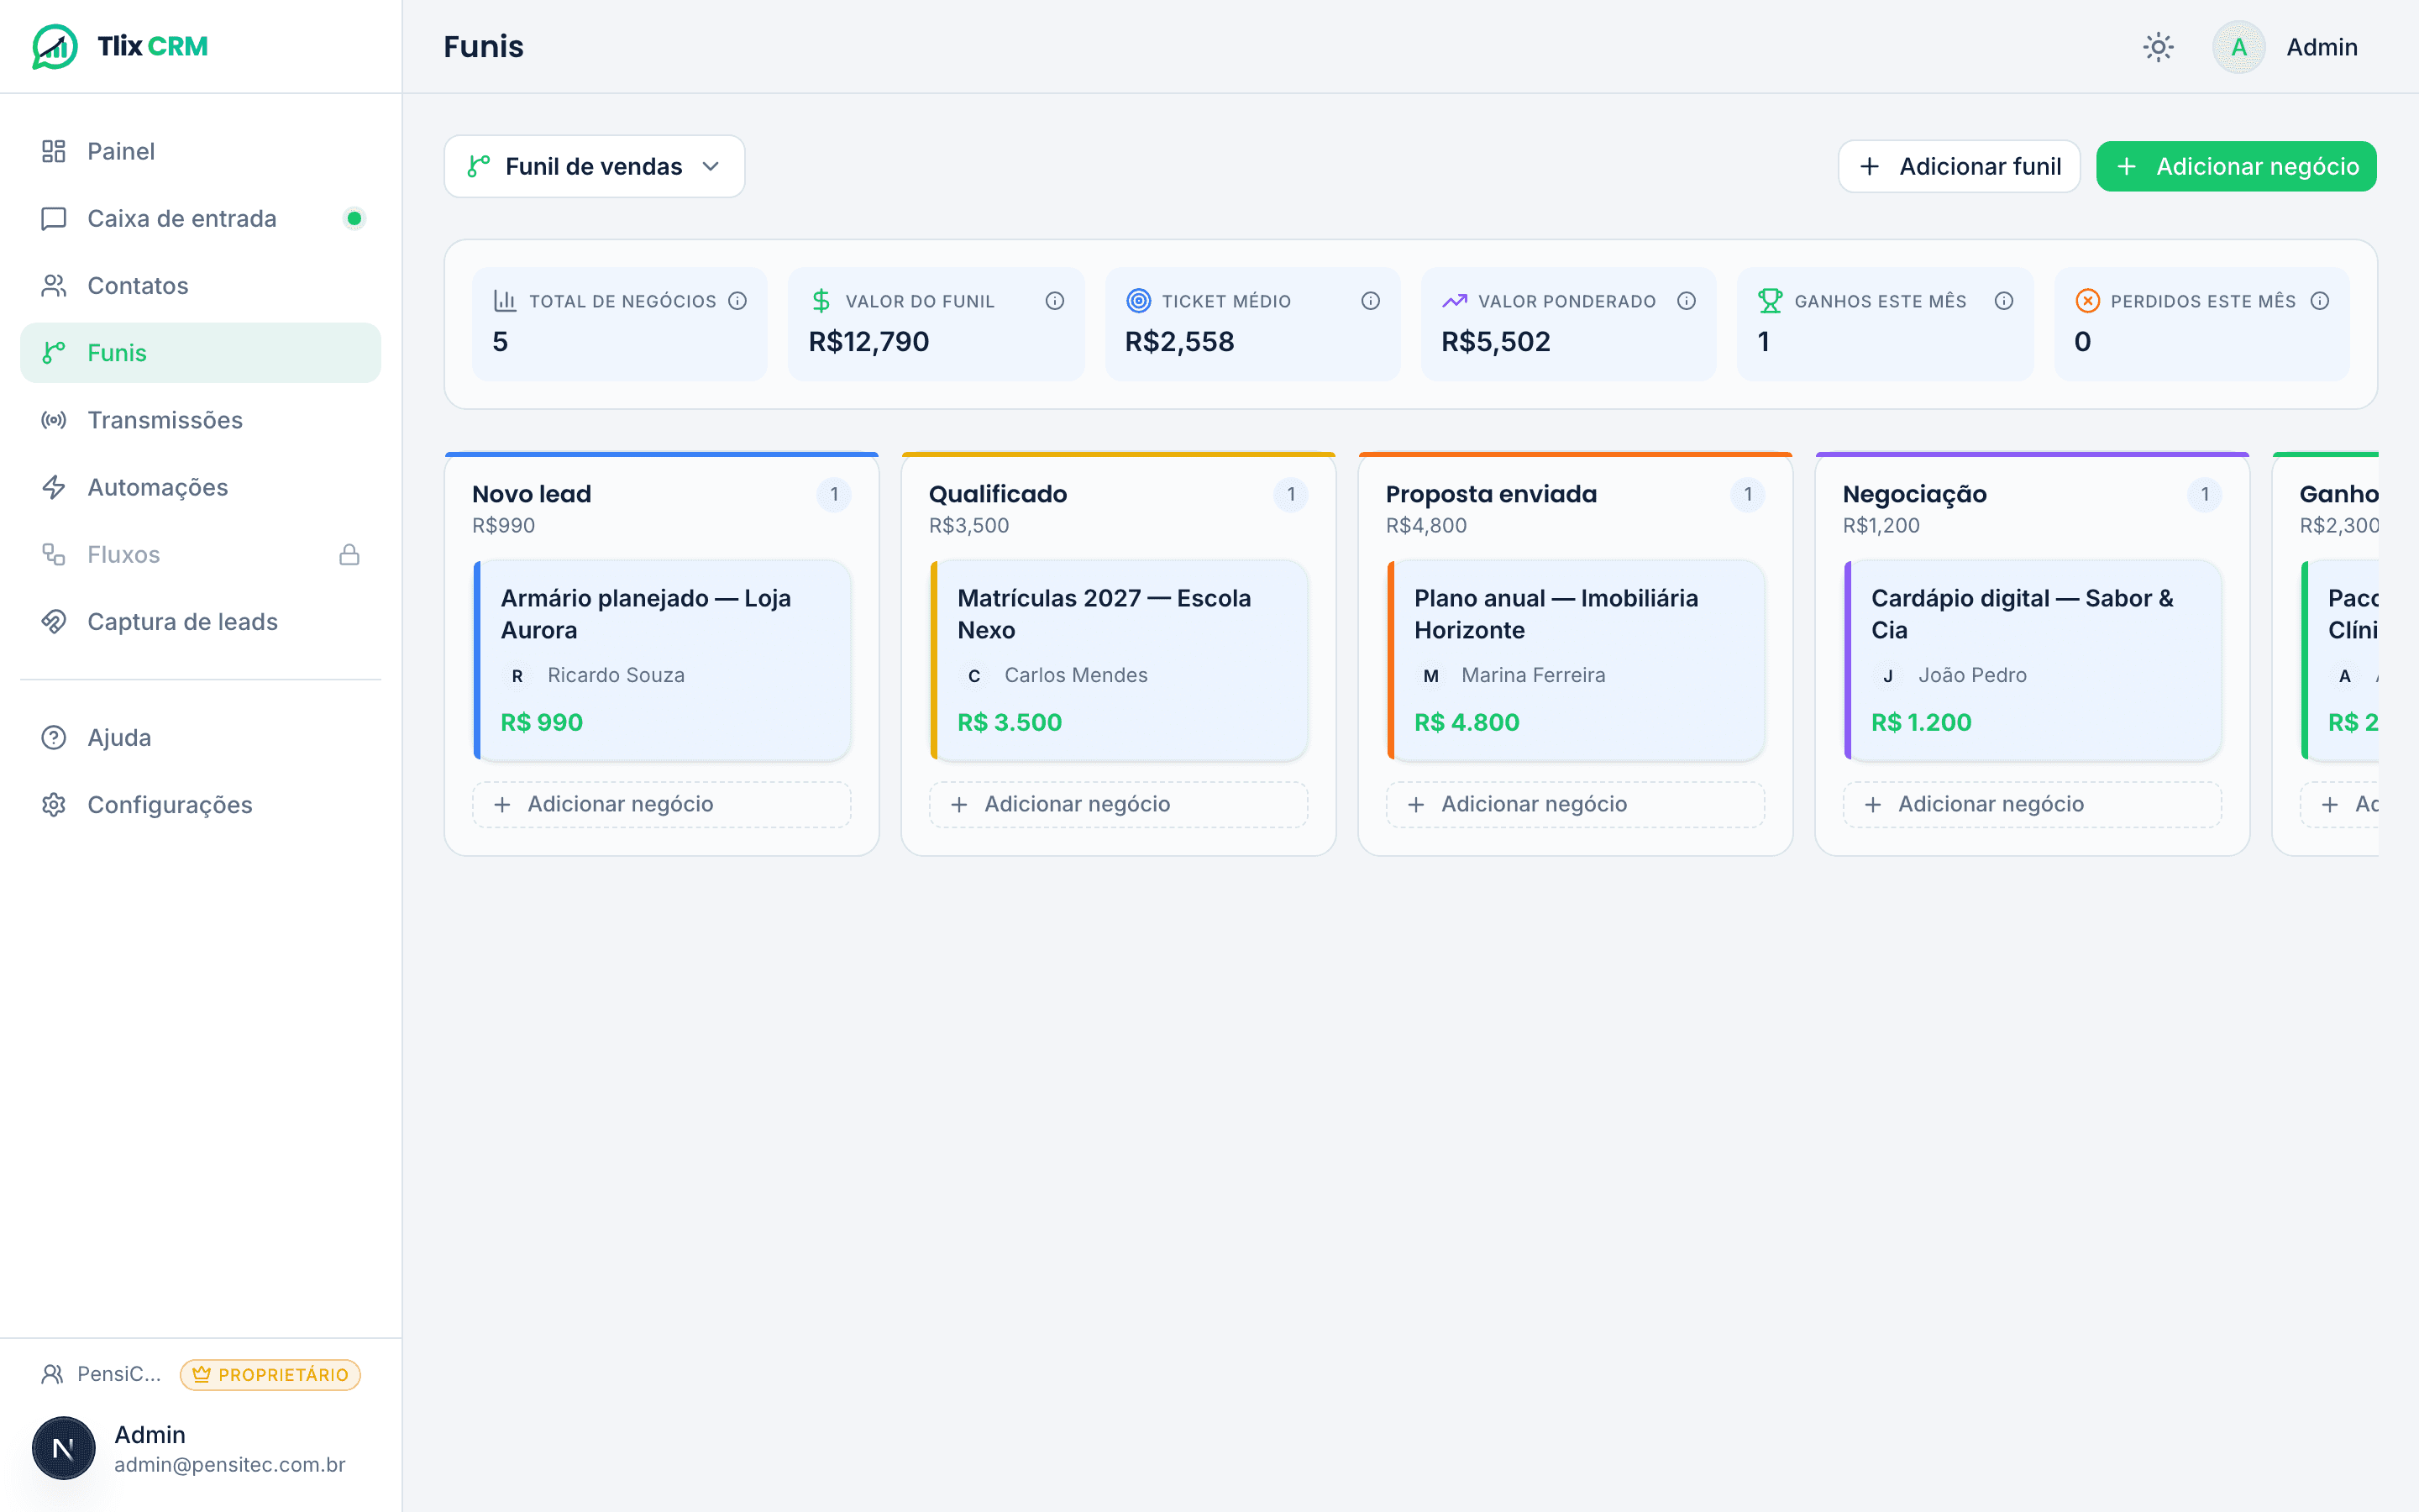
Task: Click the trending arrow icon on Valor ponderado
Action: tap(1455, 301)
